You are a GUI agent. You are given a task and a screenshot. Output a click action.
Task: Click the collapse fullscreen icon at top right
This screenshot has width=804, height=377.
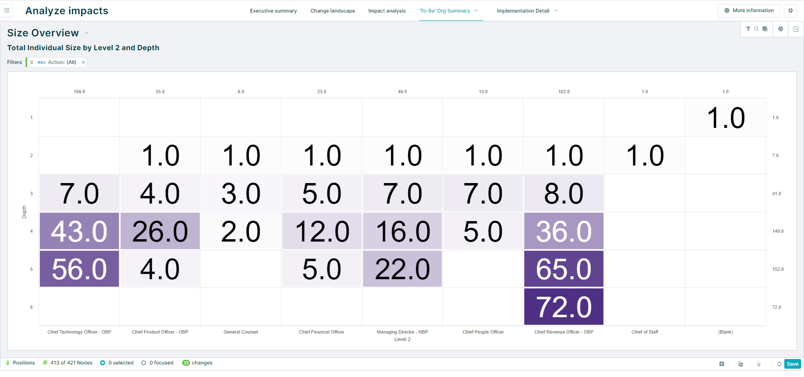point(791,10)
